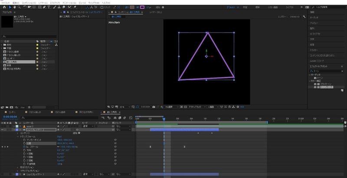Click the Home icon in toolbar
Screen dimensions: 347x178
point(4,7)
